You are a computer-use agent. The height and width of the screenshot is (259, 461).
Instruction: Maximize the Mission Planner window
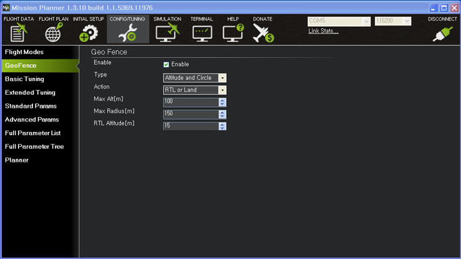click(444, 8)
